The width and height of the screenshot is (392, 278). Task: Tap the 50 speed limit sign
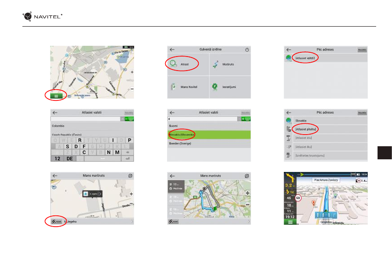coord(298,198)
